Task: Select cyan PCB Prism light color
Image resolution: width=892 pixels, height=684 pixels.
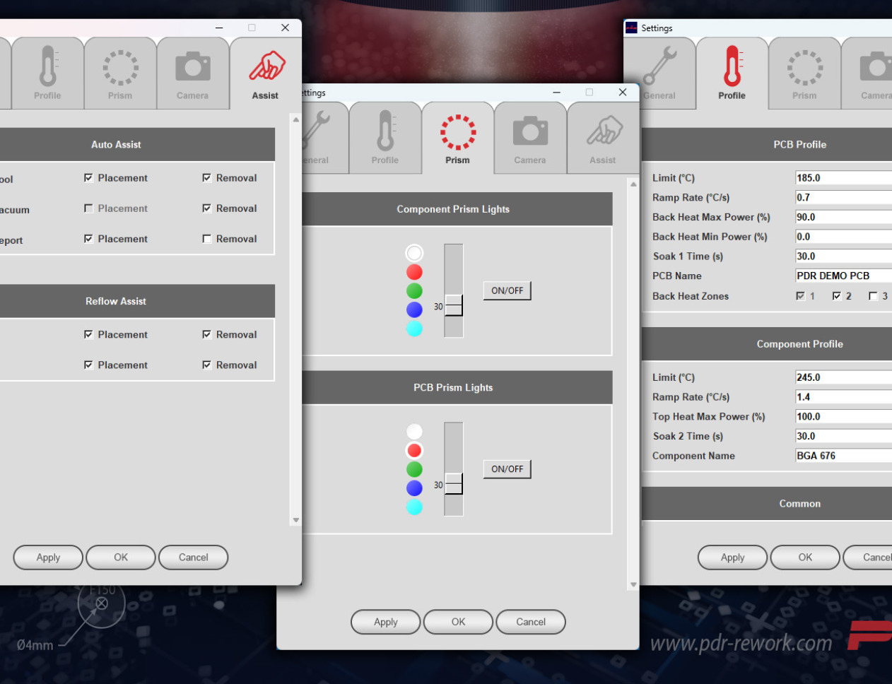Action: 414,507
